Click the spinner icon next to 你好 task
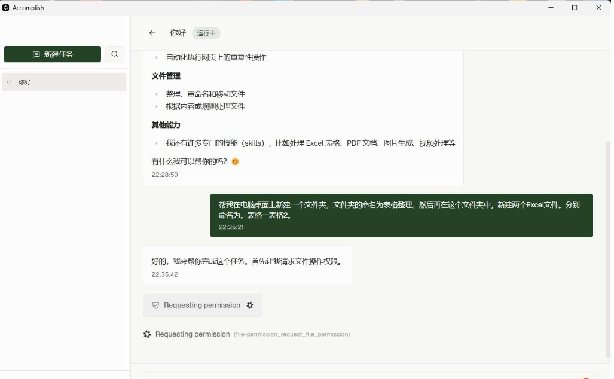This screenshot has width=614, height=379. click(8, 82)
